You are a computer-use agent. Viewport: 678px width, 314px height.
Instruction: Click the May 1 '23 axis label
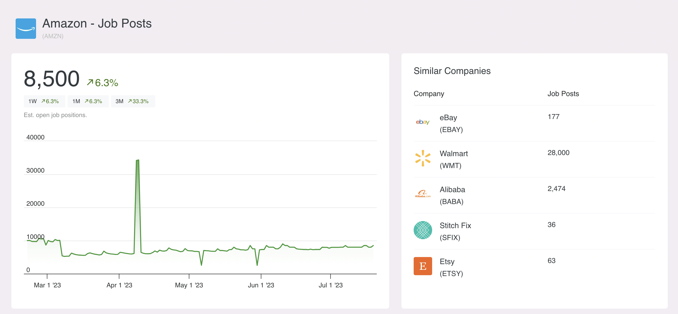(x=189, y=285)
